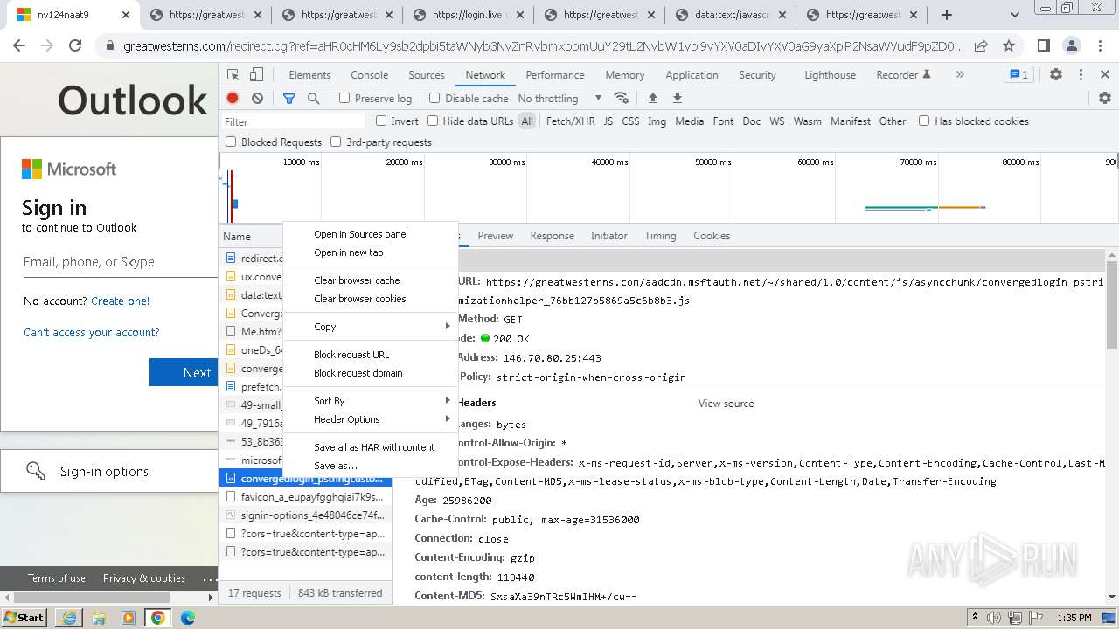This screenshot has width=1119, height=629.
Task: Open the Timing tab
Action: [x=660, y=236]
